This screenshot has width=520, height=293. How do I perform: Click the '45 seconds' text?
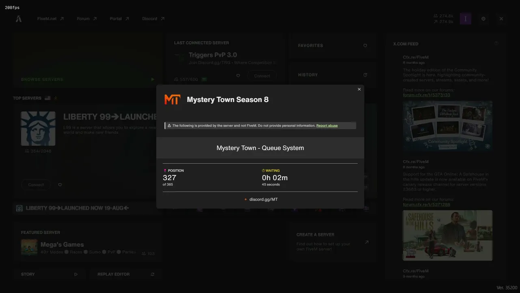coord(271,185)
